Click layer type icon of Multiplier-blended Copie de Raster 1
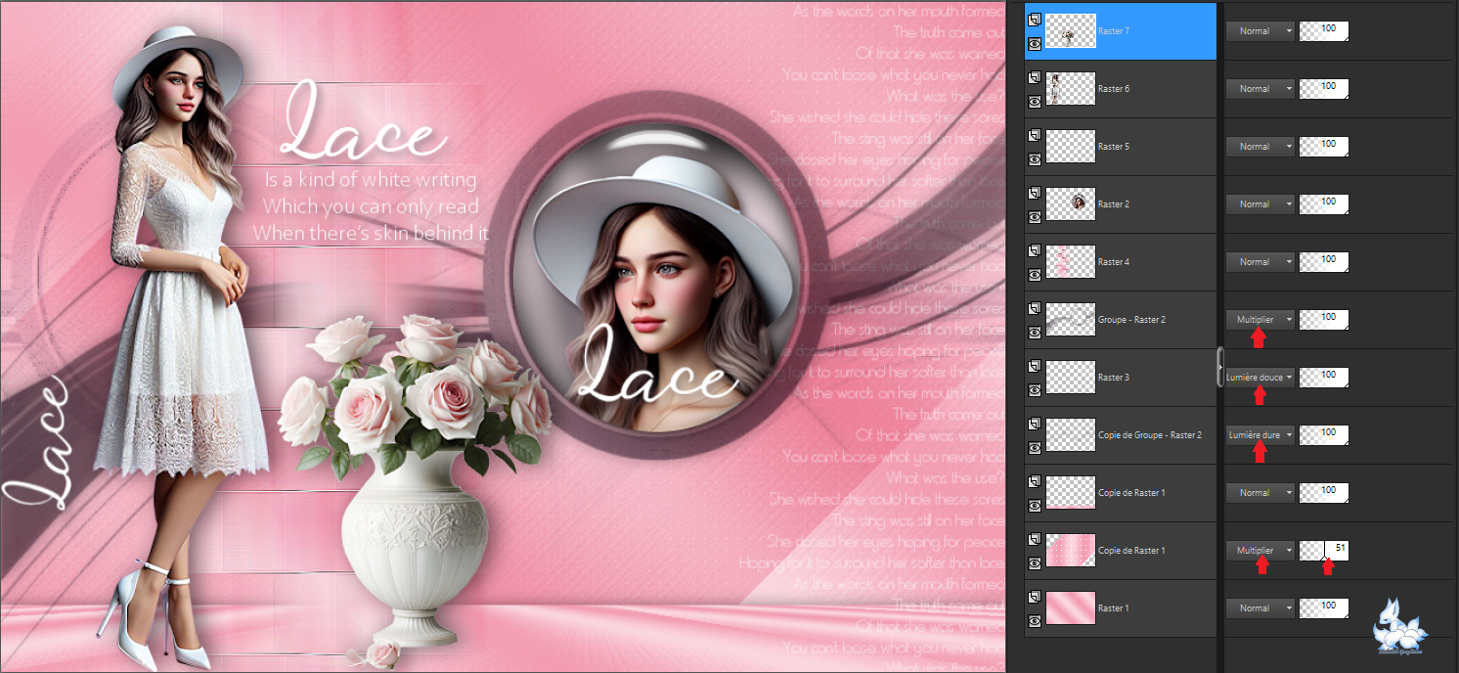Screen dimensions: 1459x673 click(x=1035, y=539)
